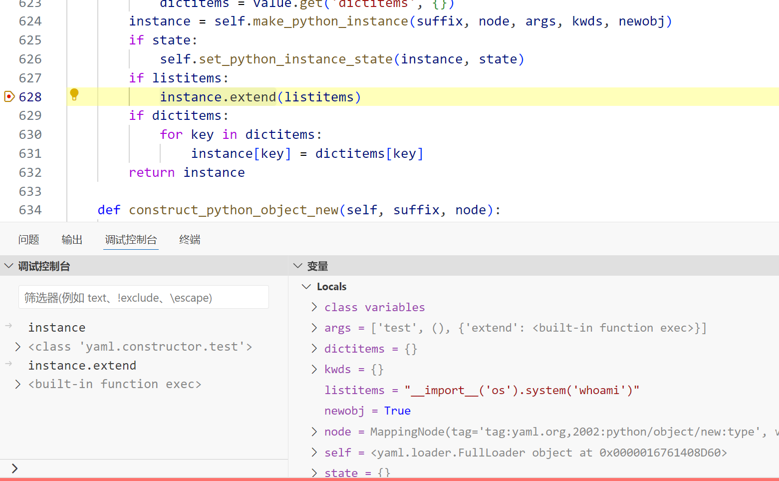This screenshot has height=481, width=779.
Task: Click the debug console prompt input area
Action: 150,469
